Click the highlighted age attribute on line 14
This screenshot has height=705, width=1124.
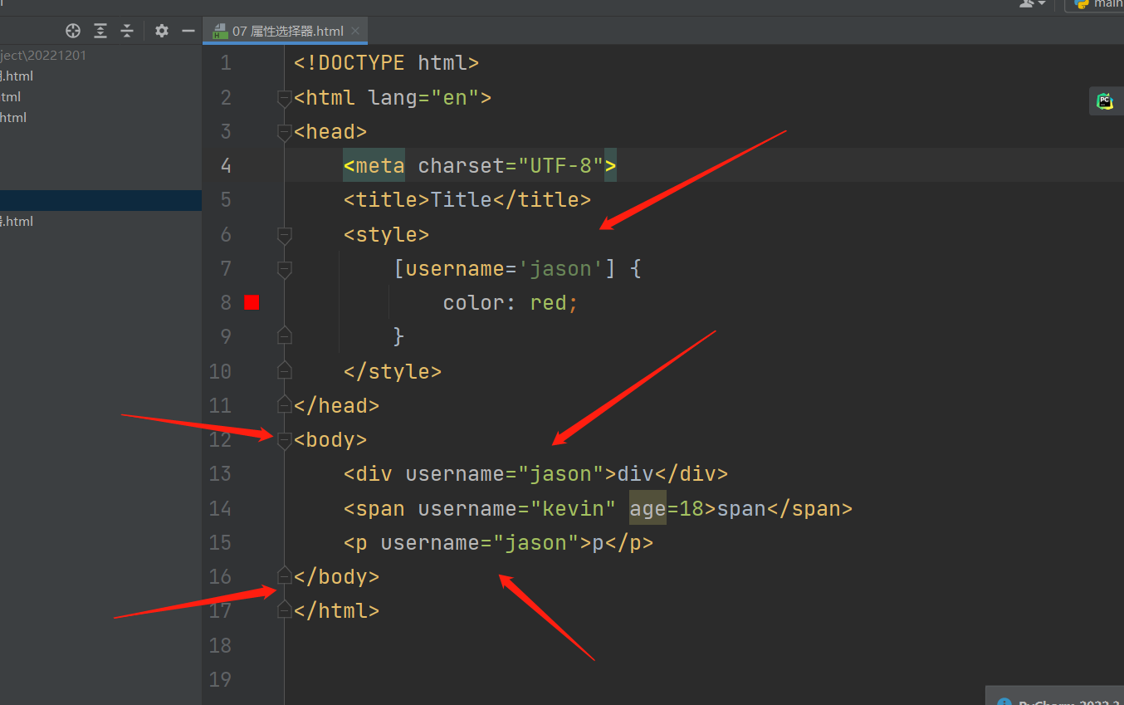[648, 508]
